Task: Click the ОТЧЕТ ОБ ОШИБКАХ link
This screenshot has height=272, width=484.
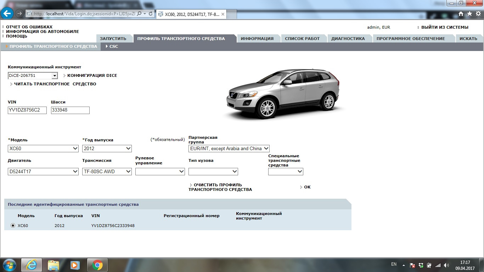Action: coord(29,27)
